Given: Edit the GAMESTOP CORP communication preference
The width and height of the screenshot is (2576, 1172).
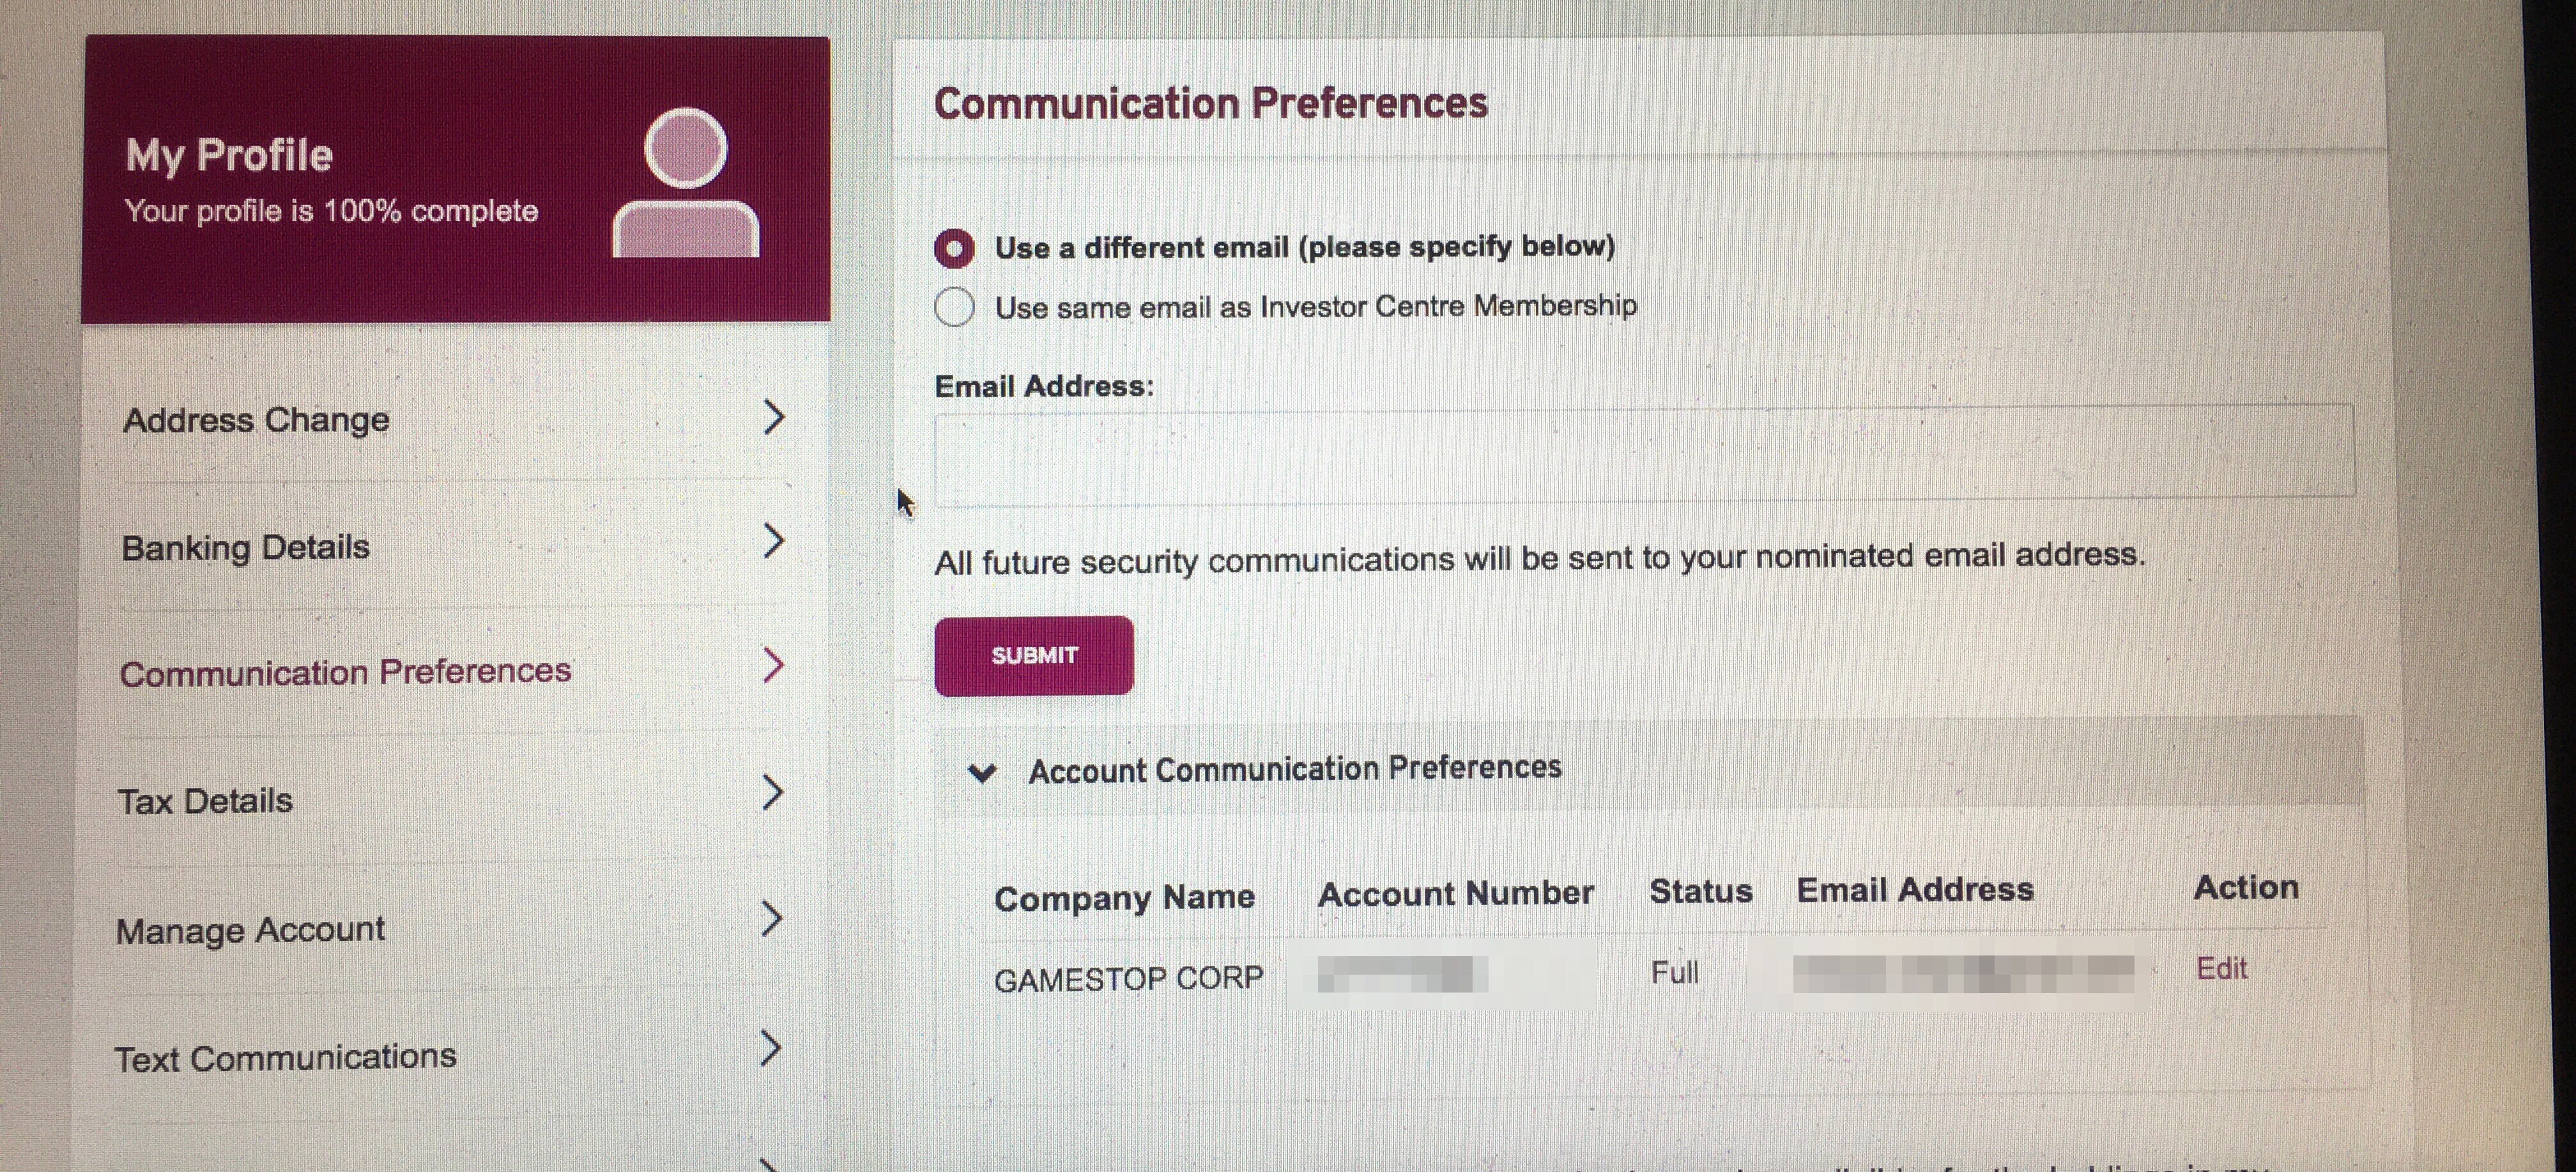Looking at the screenshot, I should [x=2221, y=968].
